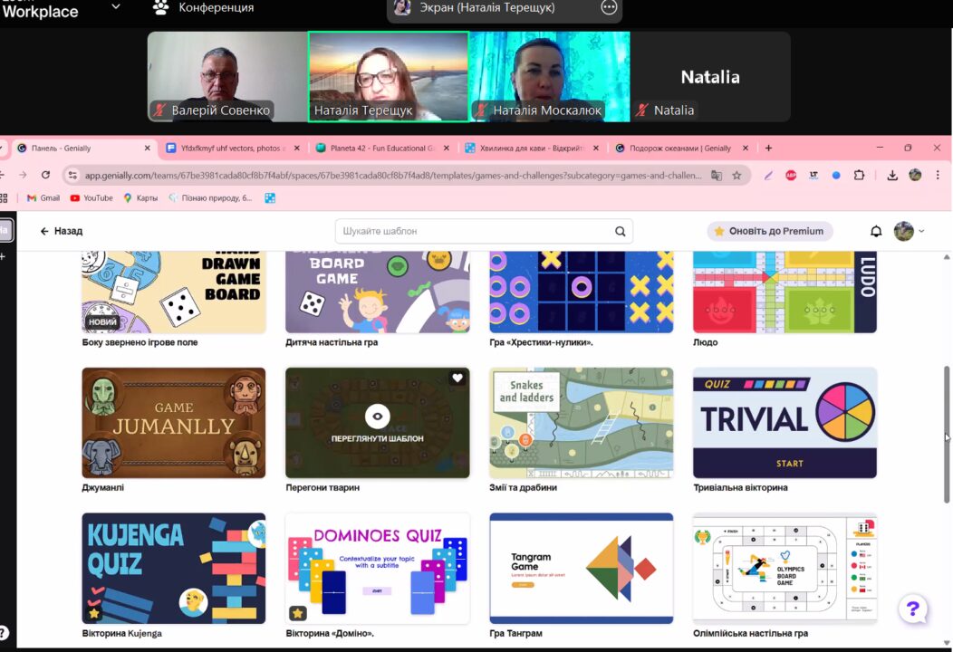This screenshot has height=652, width=953.
Task: Click the search magnifier icon
Action: point(620,231)
